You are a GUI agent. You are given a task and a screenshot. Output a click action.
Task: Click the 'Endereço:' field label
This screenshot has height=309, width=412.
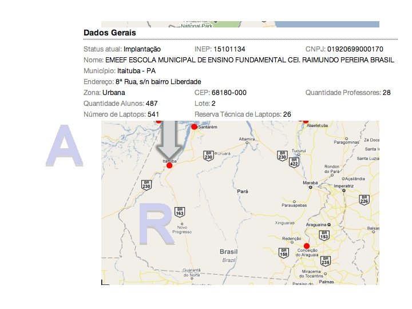tap(99, 82)
